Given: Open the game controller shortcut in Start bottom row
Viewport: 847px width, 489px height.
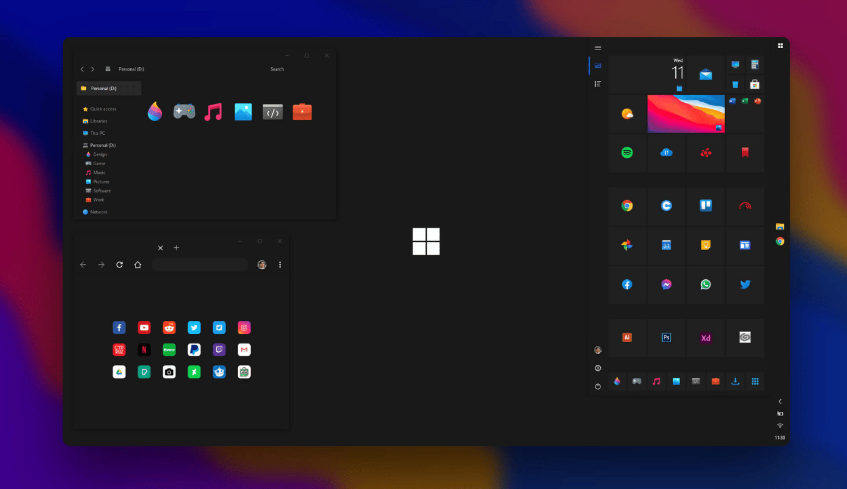Looking at the screenshot, I should tap(637, 381).
